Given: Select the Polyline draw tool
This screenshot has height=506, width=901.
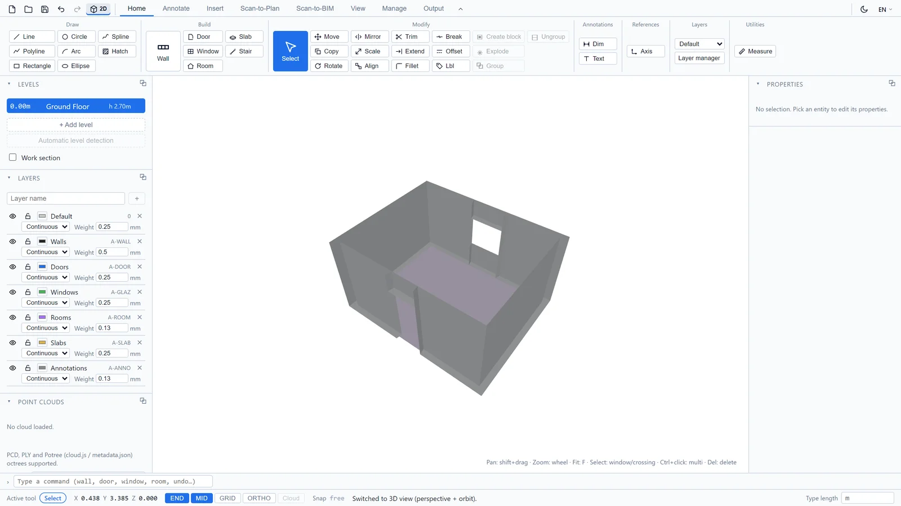Looking at the screenshot, I should point(32,51).
